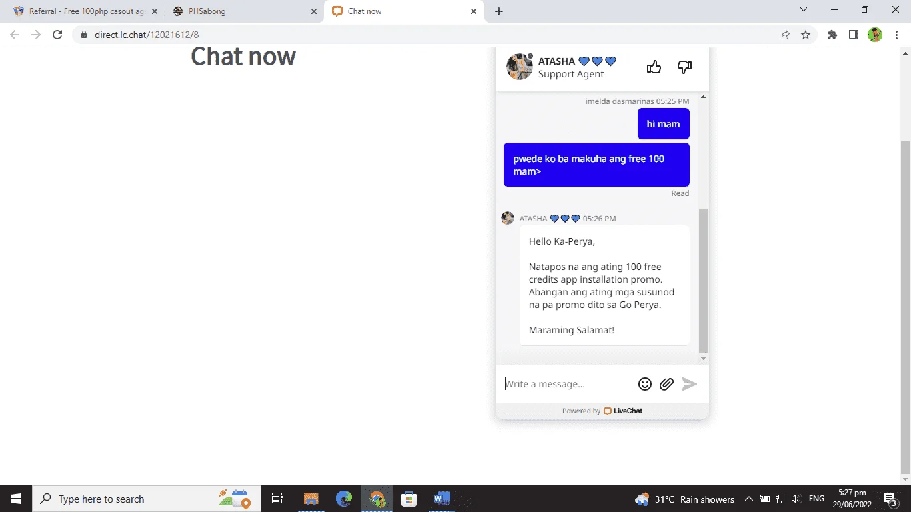View site info via the lock icon
This screenshot has width=911, height=512.
pyautogui.click(x=83, y=35)
